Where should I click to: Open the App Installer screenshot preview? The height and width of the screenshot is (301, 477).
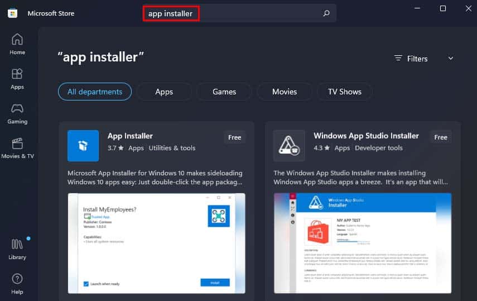156,243
